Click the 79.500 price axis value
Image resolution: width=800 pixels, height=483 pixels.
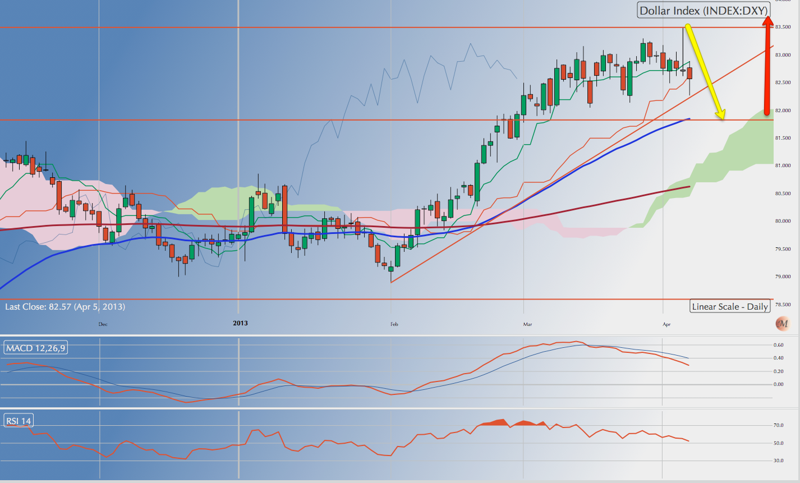pos(783,249)
